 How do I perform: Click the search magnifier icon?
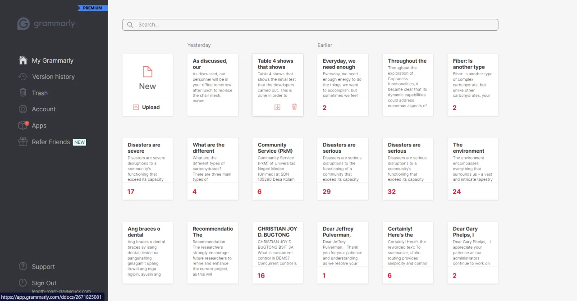coord(130,25)
